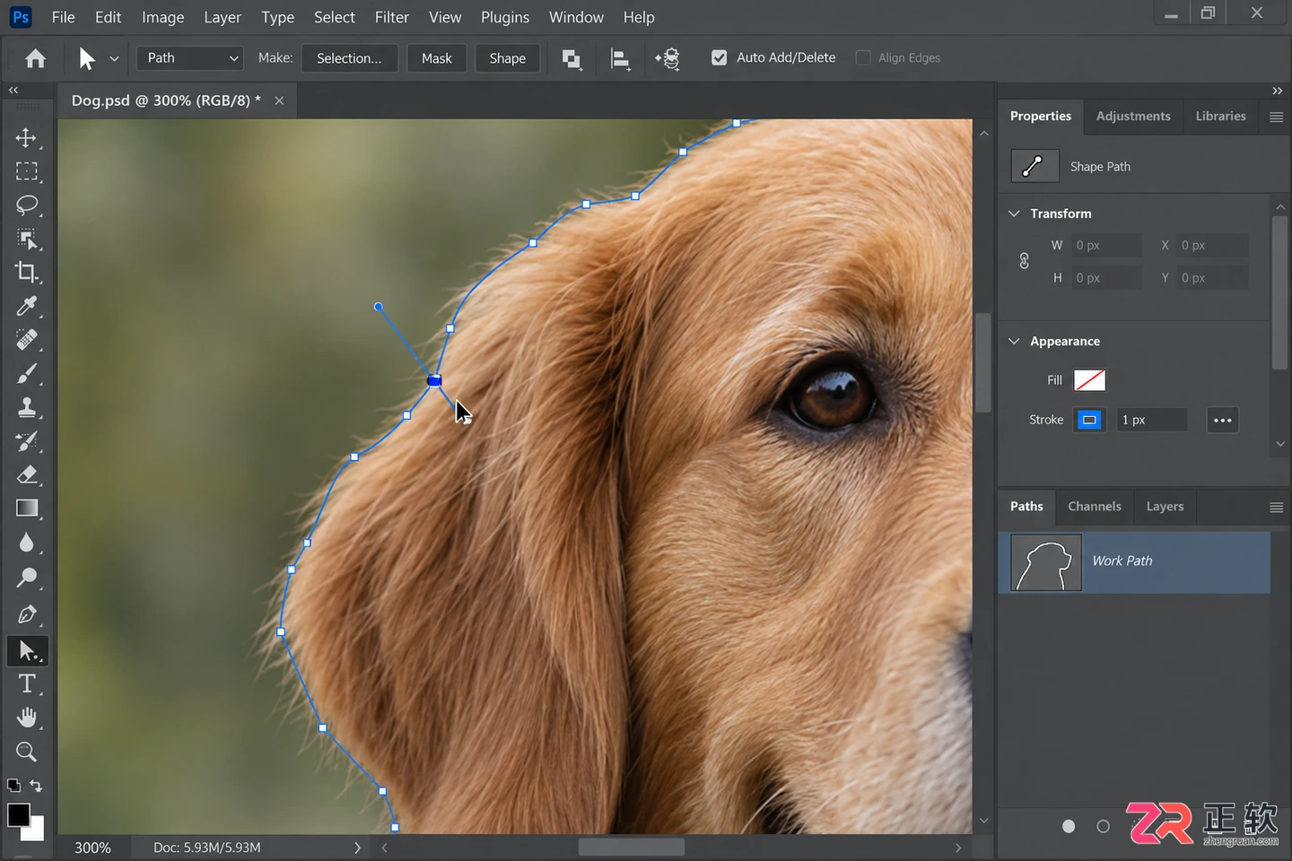The image size is (1292, 861).
Task: Open status bar info arrow
Action: [x=357, y=848]
